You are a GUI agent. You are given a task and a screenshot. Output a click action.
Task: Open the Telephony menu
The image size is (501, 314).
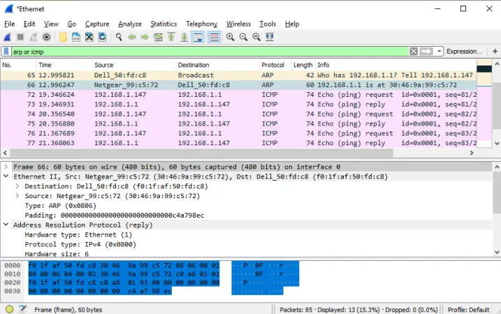[202, 24]
